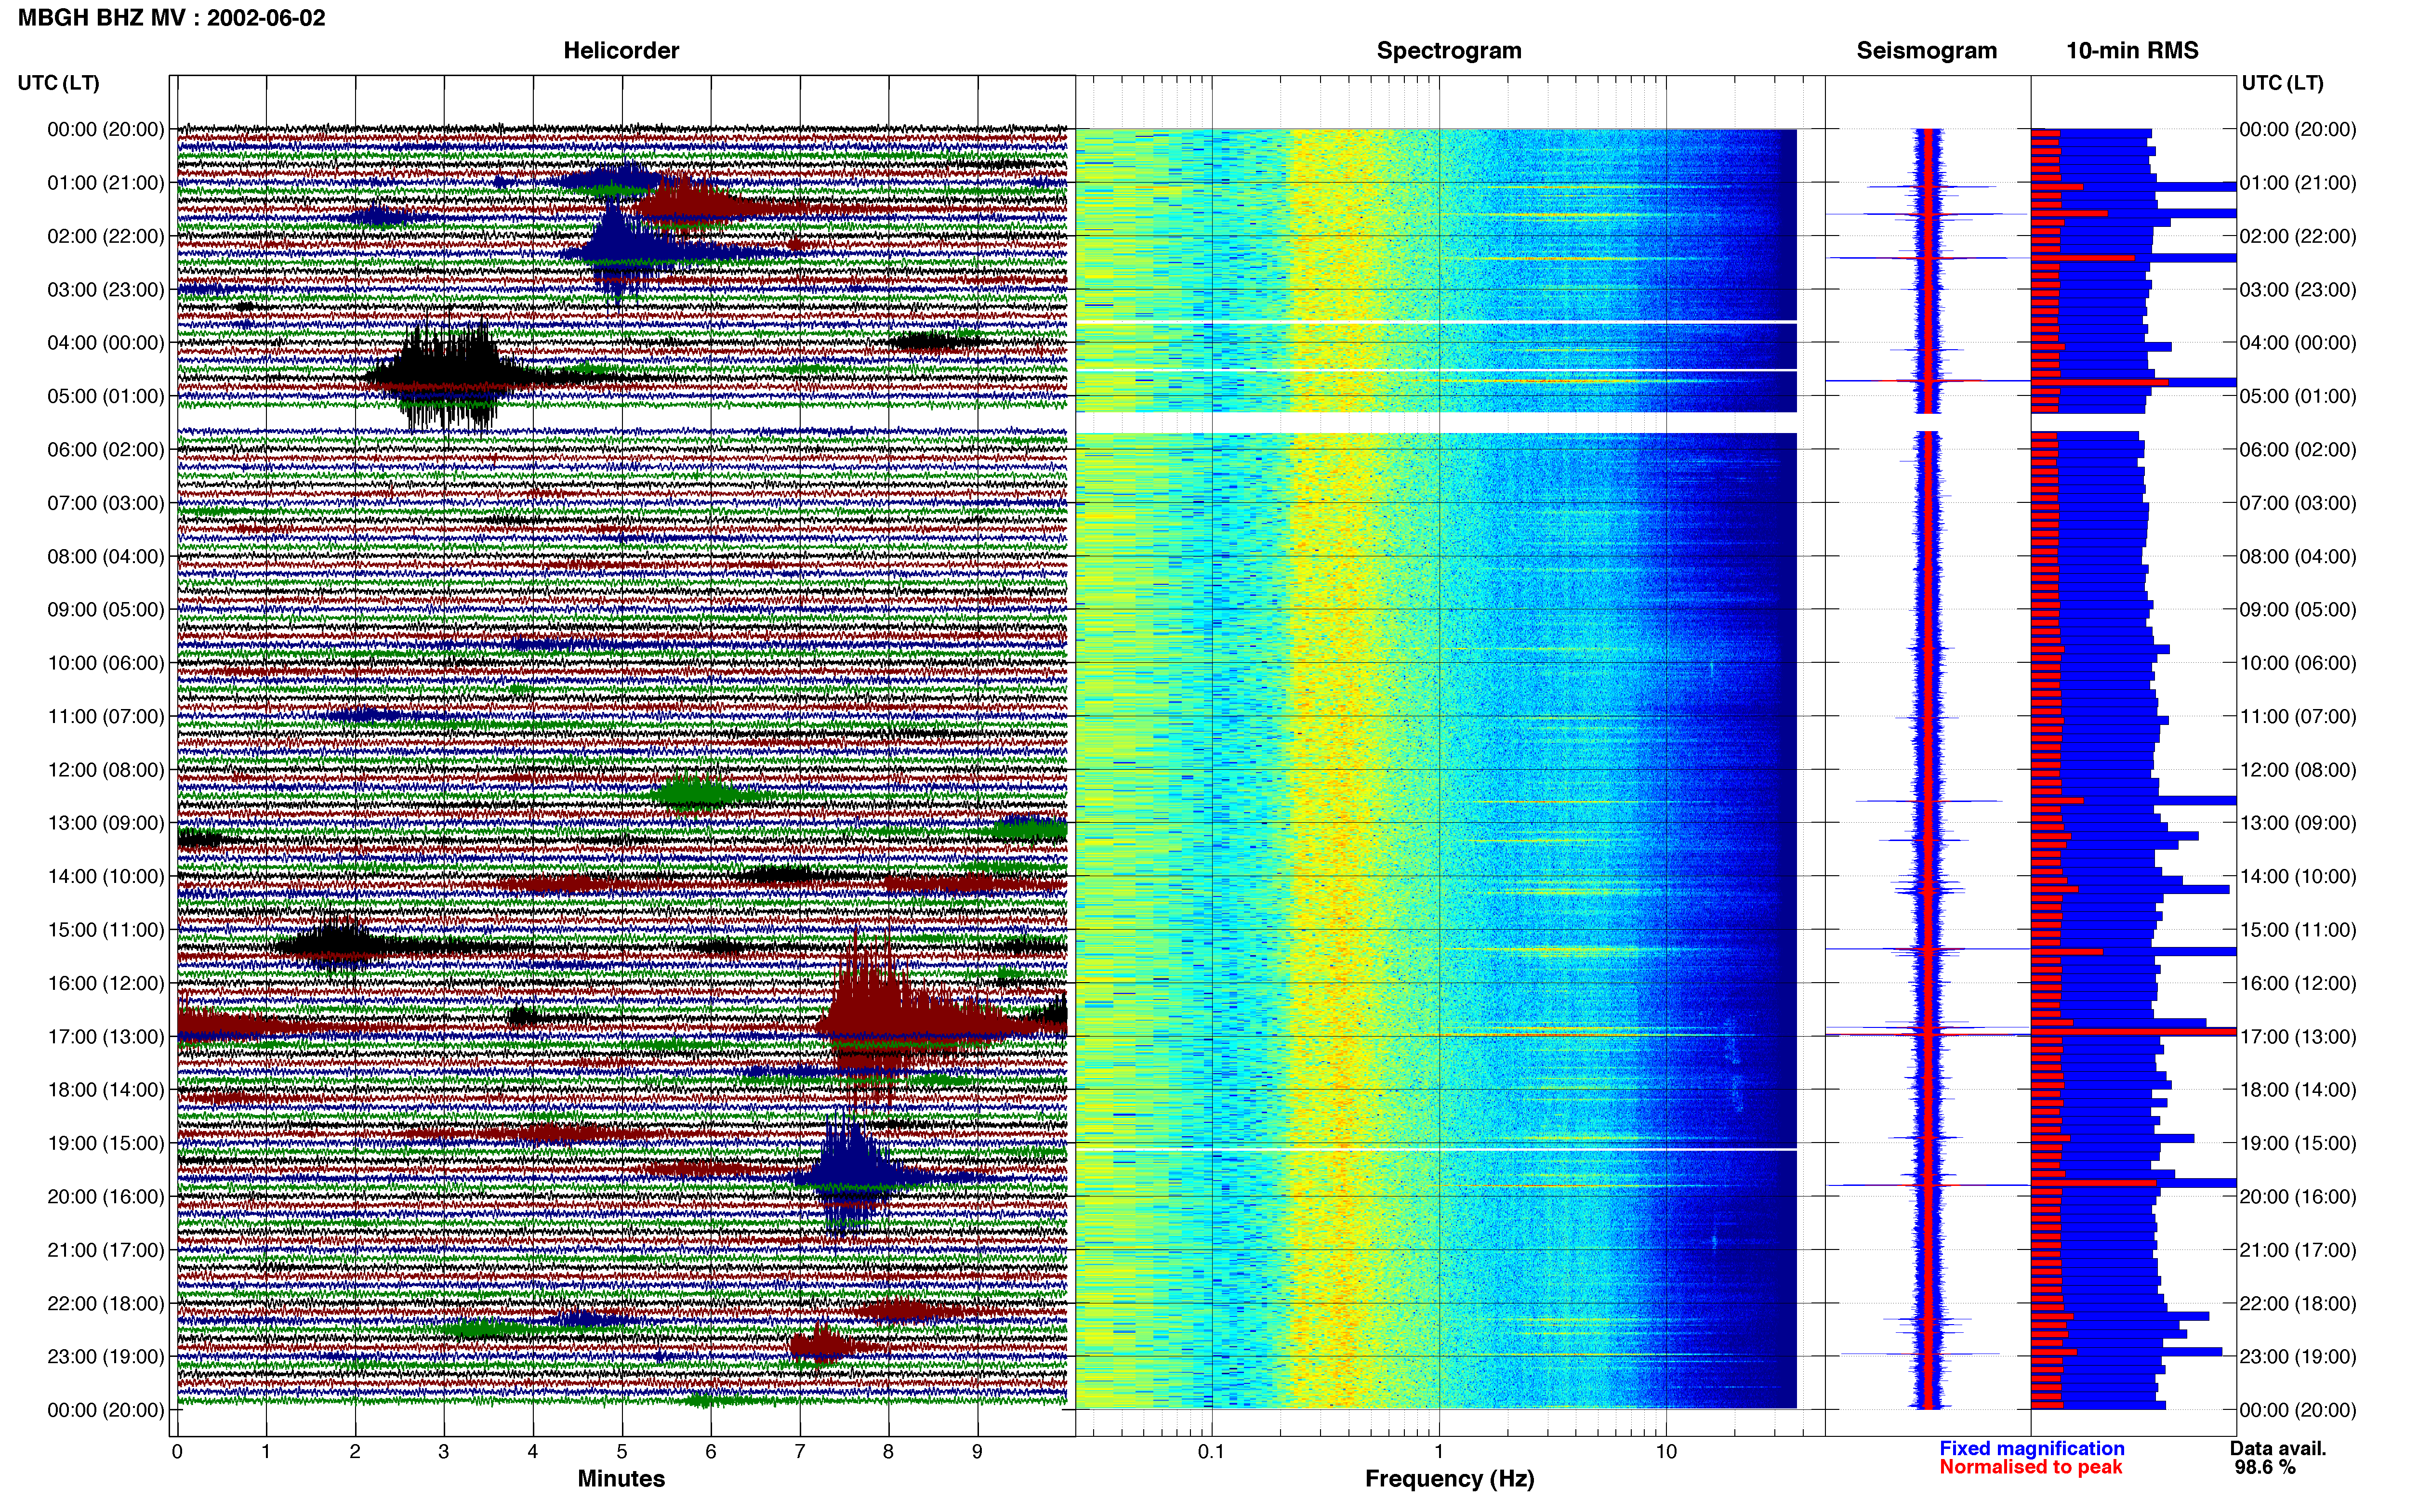Select the 10-min RMS panel heading
The image size is (2418, 1512).
pyautogui.click(x=2132, y=50)
